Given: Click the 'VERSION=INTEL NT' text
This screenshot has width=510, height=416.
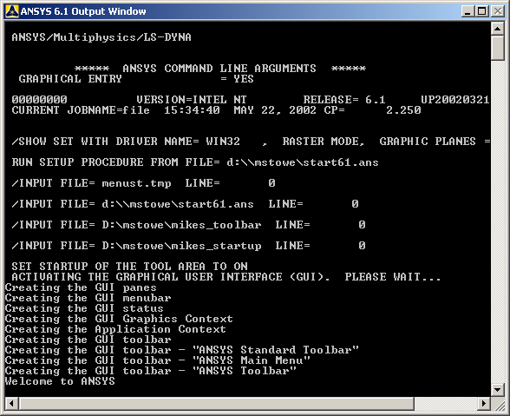Looking at the screenshot, I should [192, 100].
